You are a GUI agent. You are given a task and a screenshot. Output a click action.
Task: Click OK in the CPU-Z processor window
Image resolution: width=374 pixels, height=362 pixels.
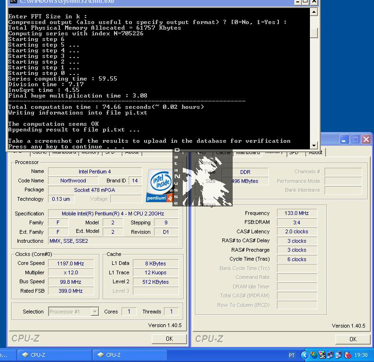[170, 339]
